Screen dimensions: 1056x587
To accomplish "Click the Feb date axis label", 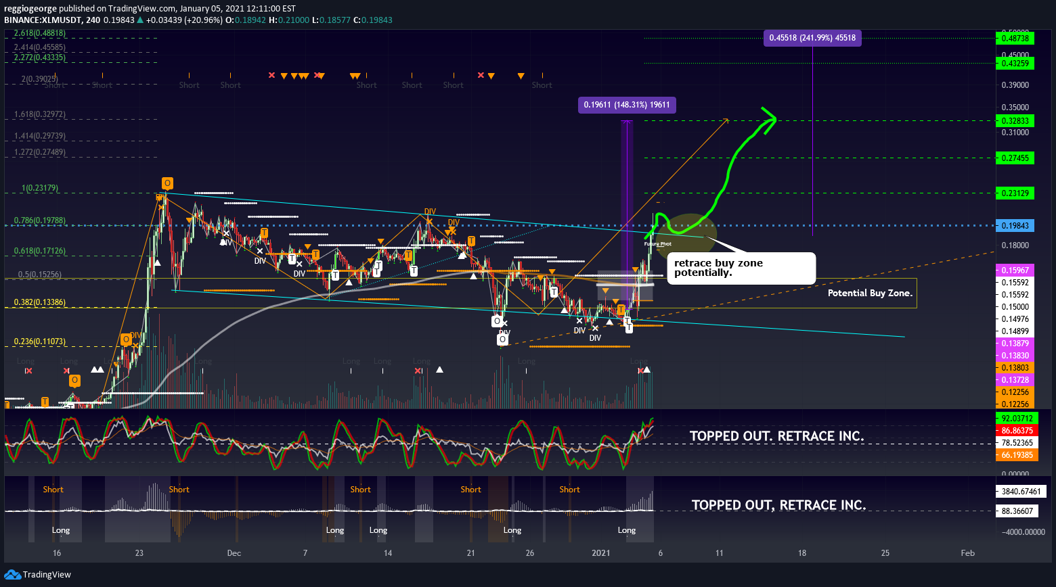I will point(968,553).
